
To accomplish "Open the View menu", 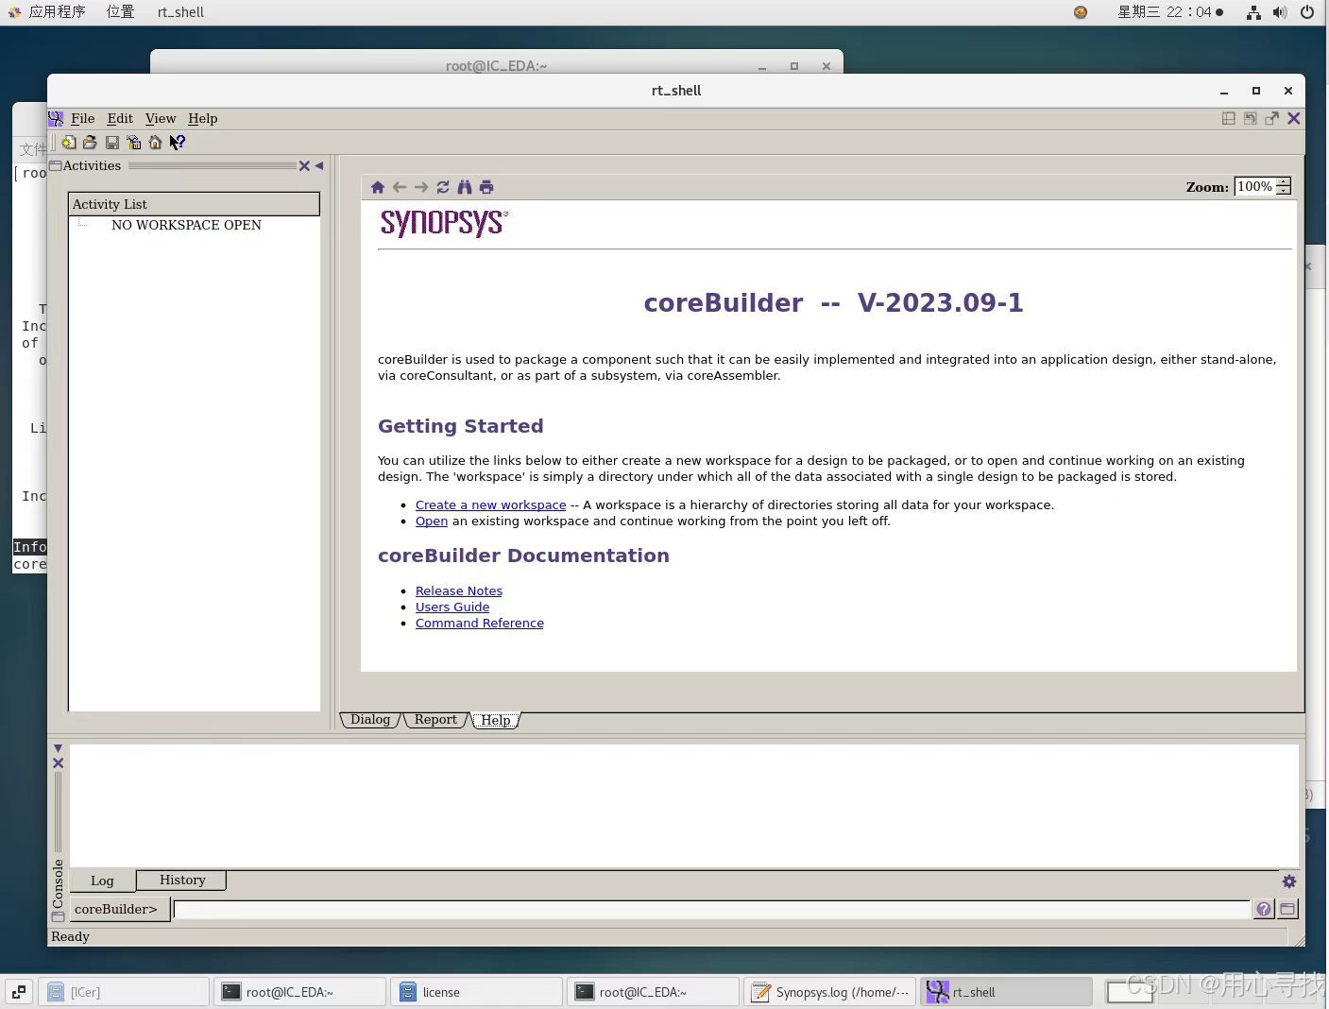I will click(161, 118).
